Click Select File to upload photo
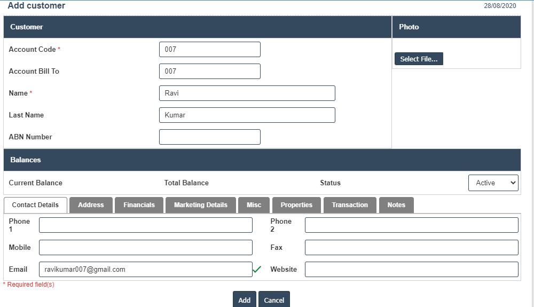 click(419, 59)
